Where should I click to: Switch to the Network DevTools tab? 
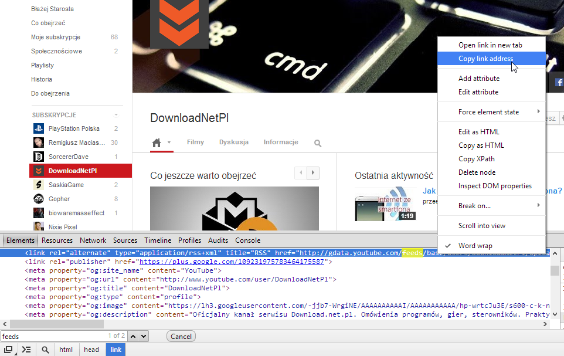pyautogui.click(x=93, y=240)
